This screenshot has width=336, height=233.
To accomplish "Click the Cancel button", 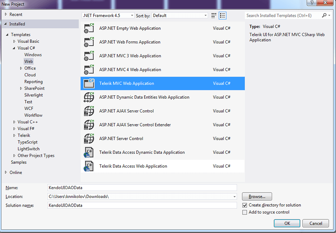I will [316, 224].
